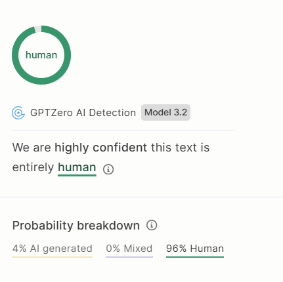The width and height of the screenshot is (283, 282).
Task: Select the '0% Mixed' breakdown item
Action: tap(129, 249)
